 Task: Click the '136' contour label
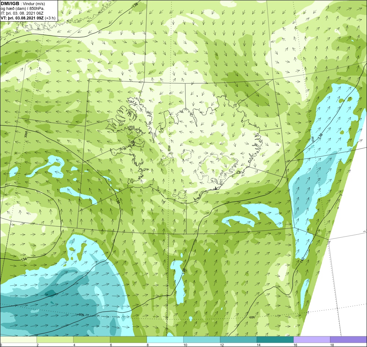coord(117,201)
